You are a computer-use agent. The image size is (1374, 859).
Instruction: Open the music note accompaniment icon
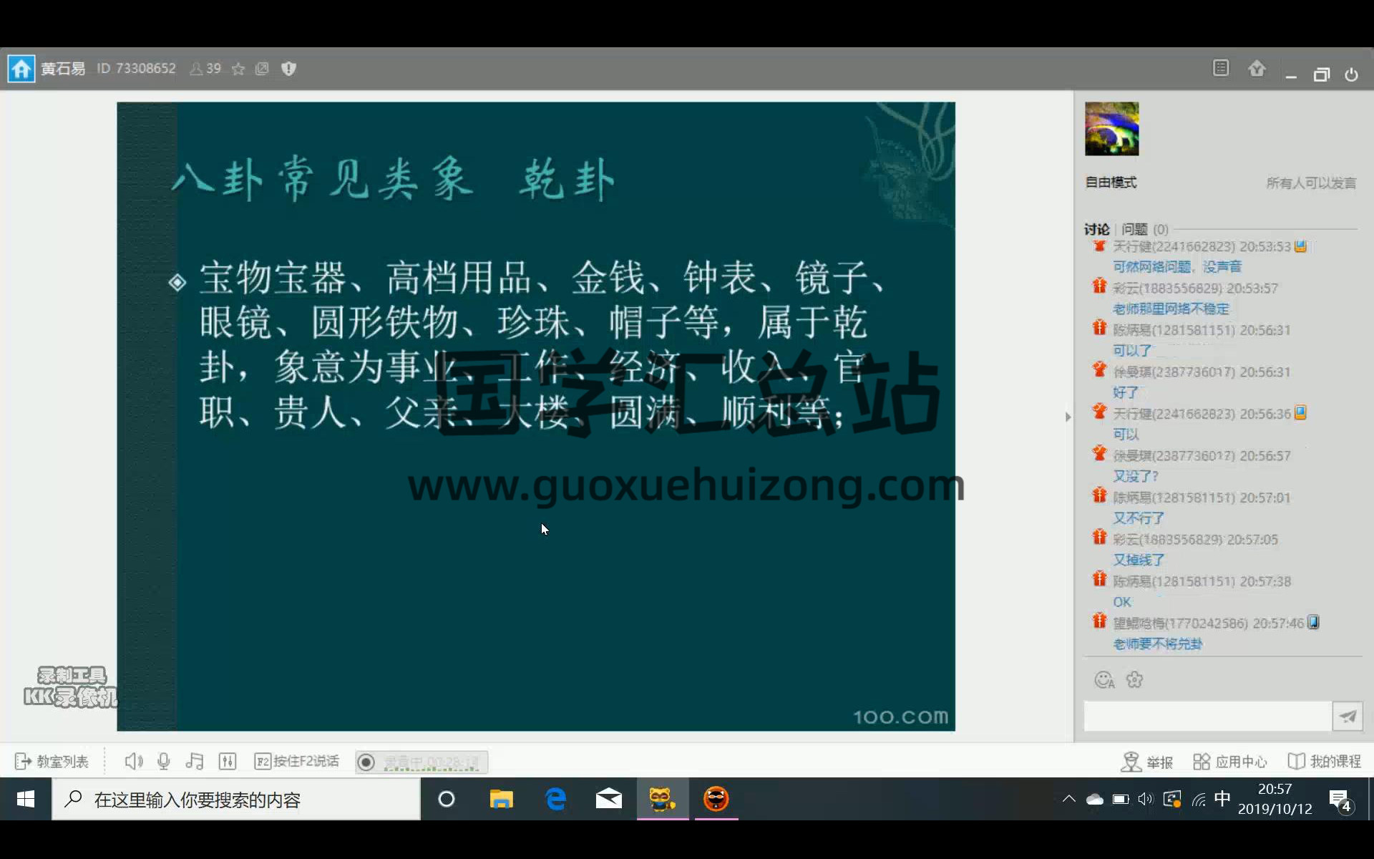[195, 761]
